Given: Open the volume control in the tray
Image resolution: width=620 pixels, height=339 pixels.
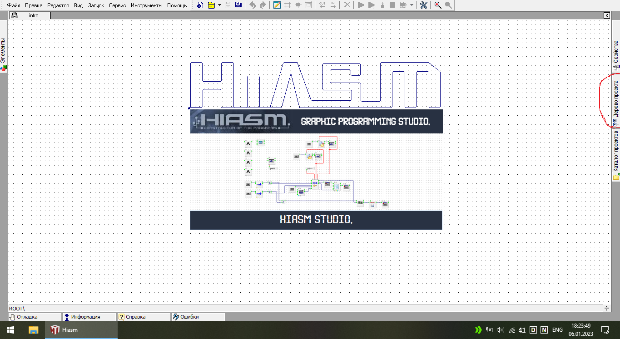Looking at the screenshot, I should [501, 330].
